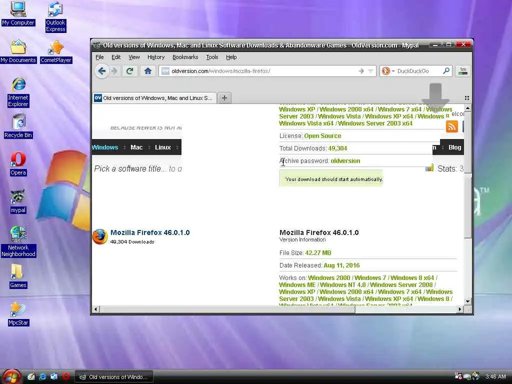Screen dimensions: 512x384
Task: Open My Computer desktop icon
Action: (18, 13)
